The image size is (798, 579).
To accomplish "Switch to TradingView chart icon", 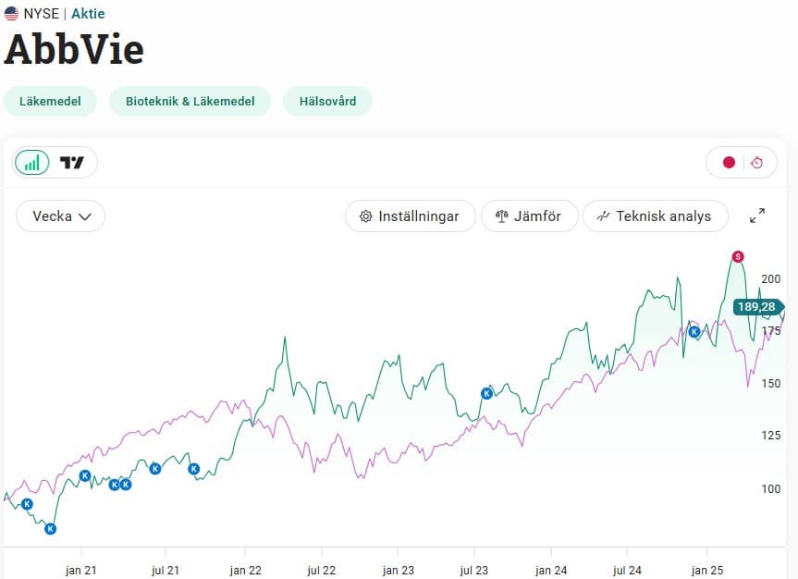I will click(x=72, y=163).
